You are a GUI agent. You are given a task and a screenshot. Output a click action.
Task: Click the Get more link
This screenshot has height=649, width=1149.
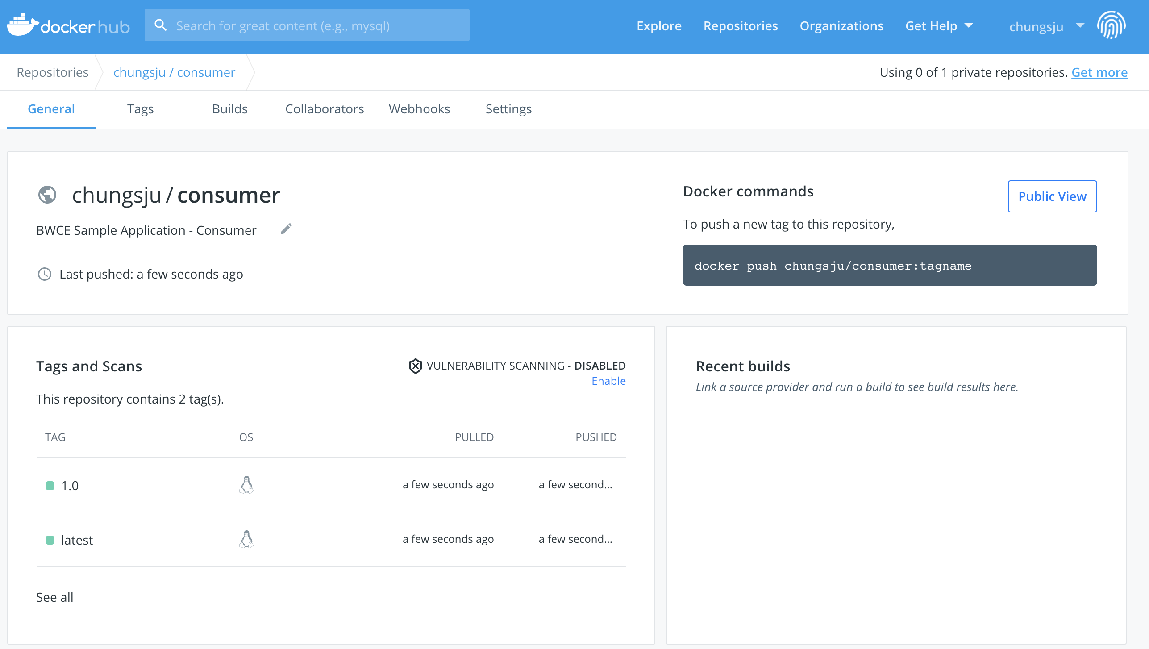[1099, 72]
